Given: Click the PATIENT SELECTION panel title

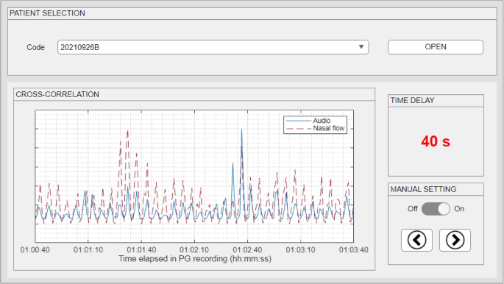Looking at the screenshot, I should point(47,13).
